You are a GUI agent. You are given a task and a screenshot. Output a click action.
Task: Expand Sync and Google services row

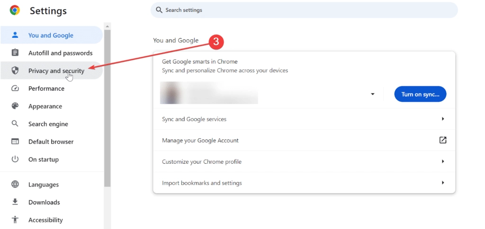coord(304,119)
